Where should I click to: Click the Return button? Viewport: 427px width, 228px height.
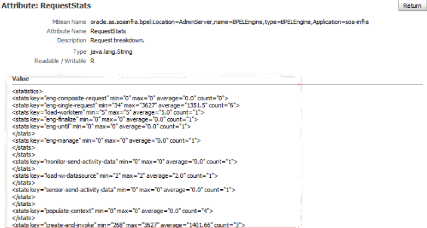pyautogui.click(x=412, y=5)
